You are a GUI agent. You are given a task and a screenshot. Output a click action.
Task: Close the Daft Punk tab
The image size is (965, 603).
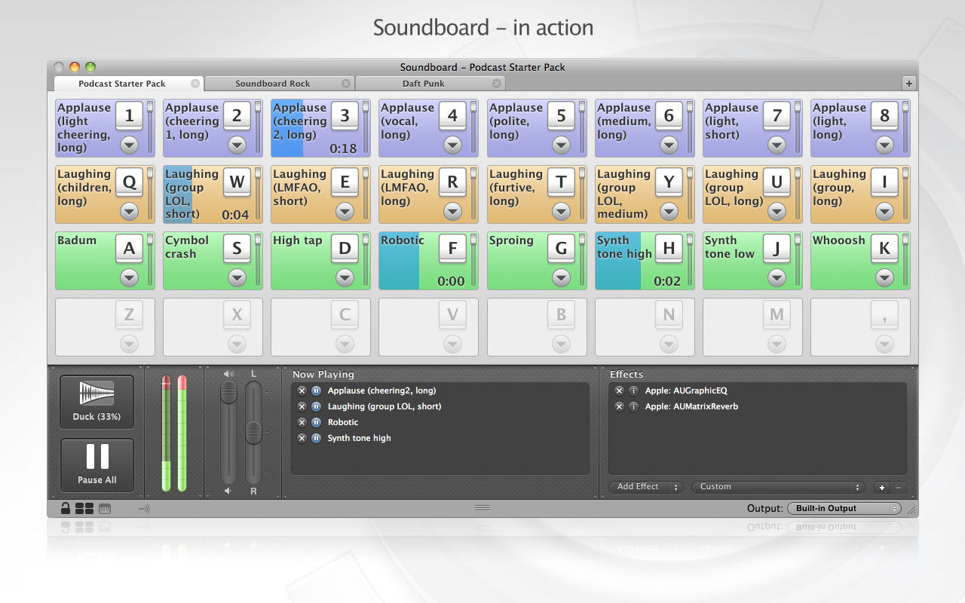click(497, 84)
